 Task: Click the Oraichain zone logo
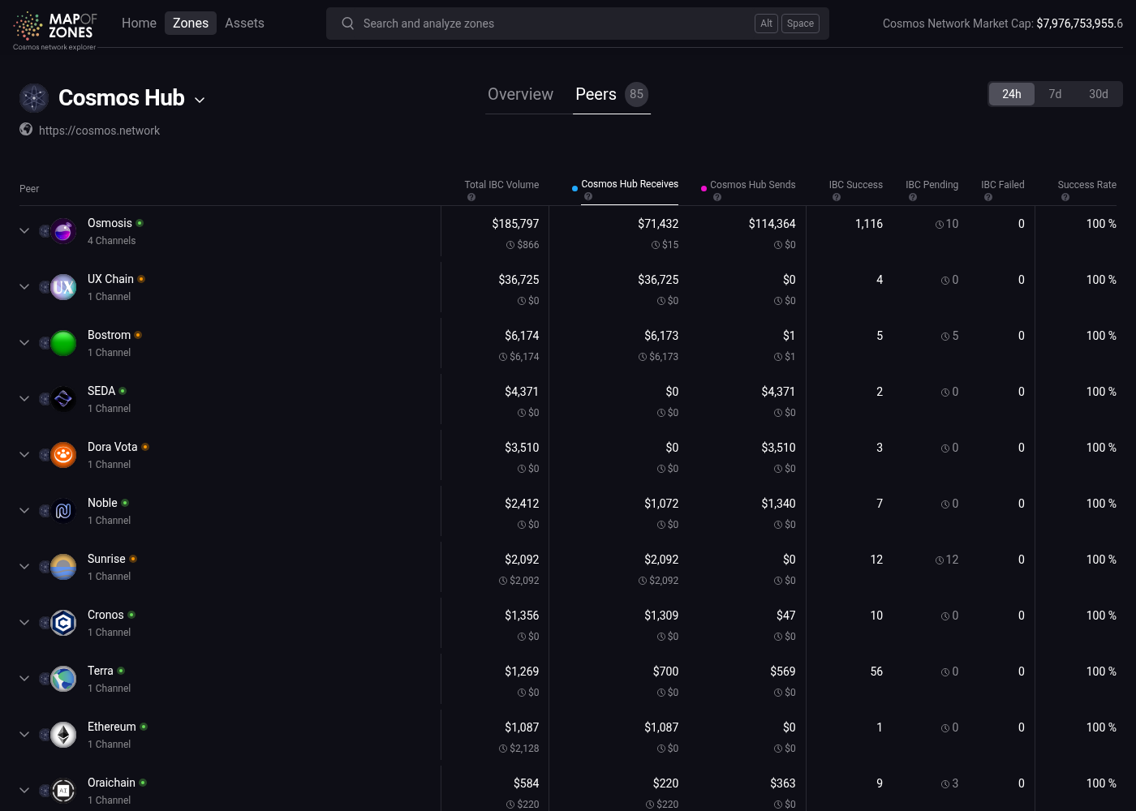point(63,791)
